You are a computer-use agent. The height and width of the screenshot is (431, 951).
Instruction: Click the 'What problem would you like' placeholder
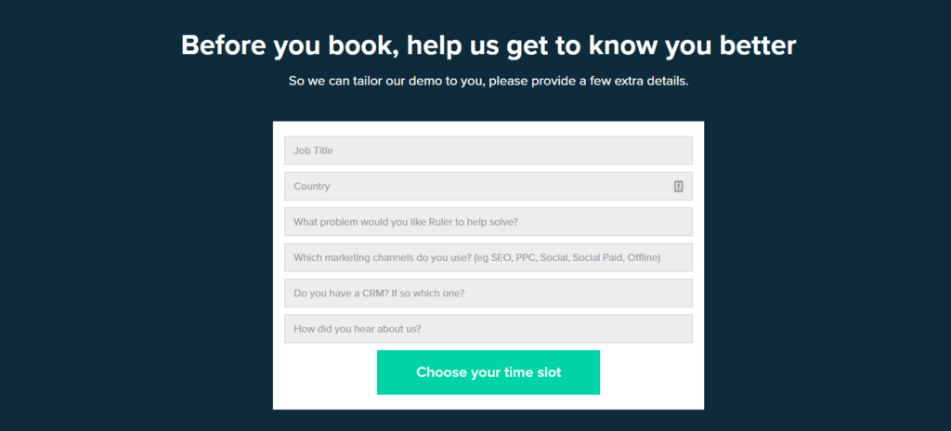point(406,222)
